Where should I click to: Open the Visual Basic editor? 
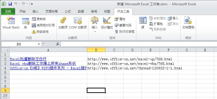pyautogui.click(x=11, y=23)
